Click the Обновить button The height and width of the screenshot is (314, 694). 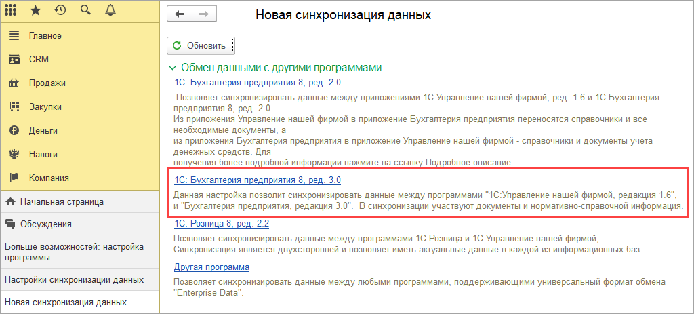pos(201,45)
